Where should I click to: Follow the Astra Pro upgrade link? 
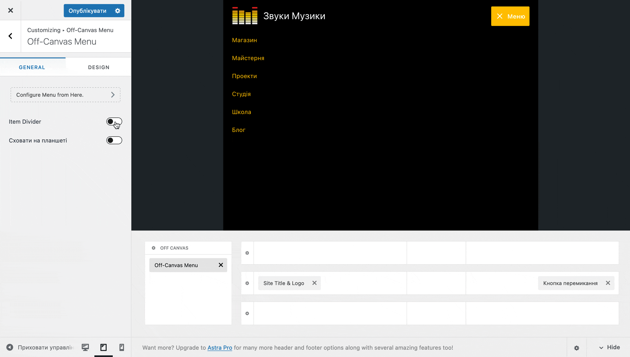(x=220, y=348)
